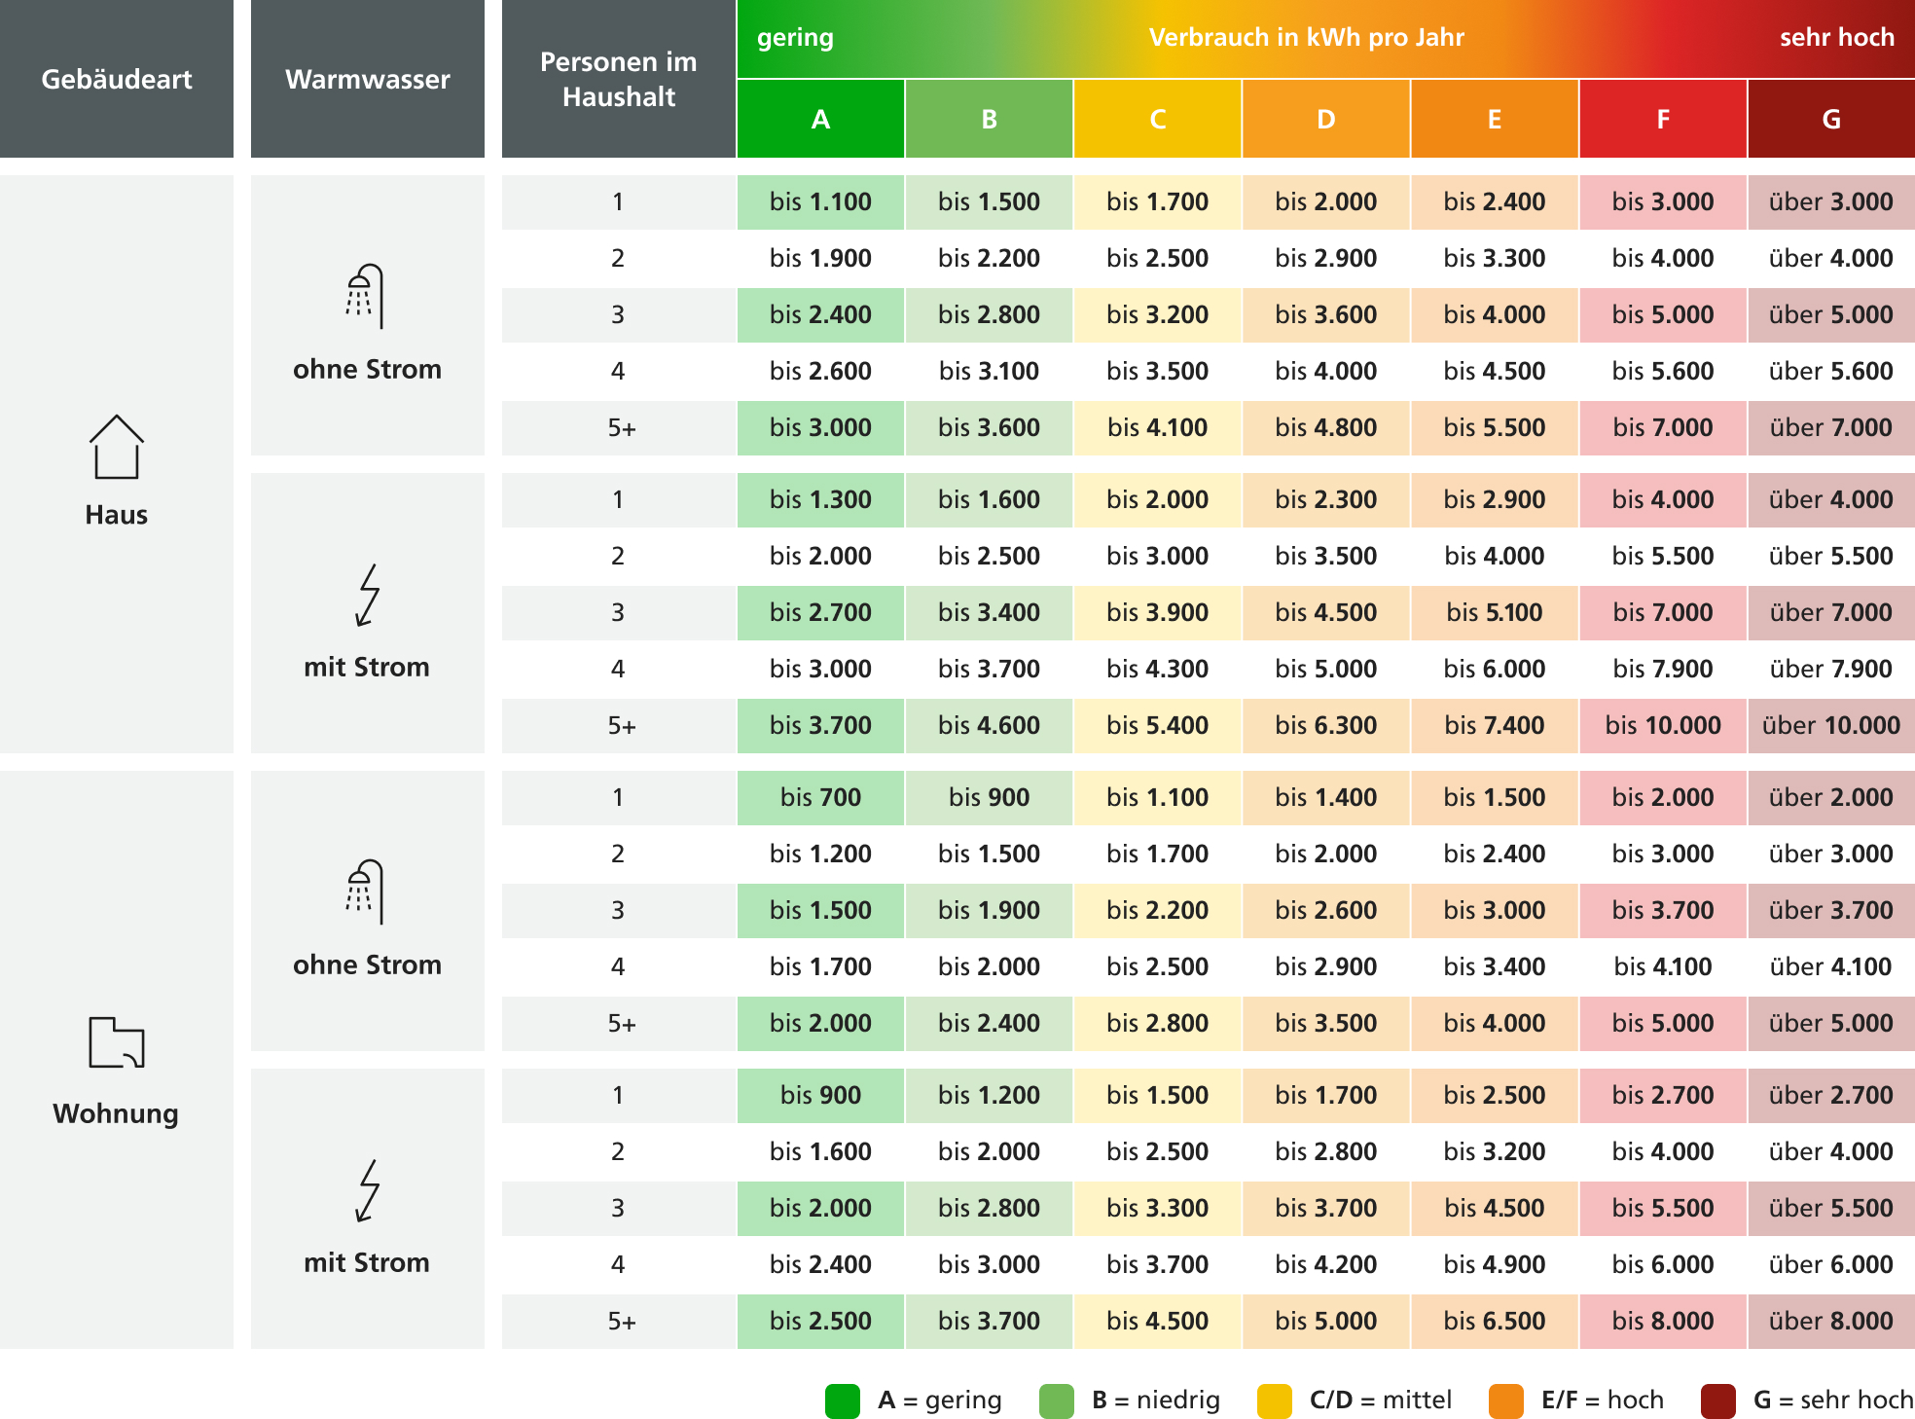The width and height of the screenshot is (1915, 1419).
Task: Select the dark red legend swatch for G = sehr hoch
Action: tap(1718, 1401)
